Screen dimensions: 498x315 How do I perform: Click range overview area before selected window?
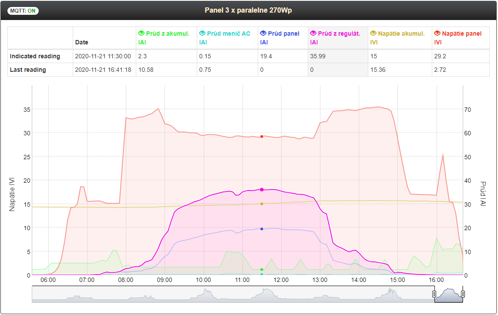click(233, 294)
